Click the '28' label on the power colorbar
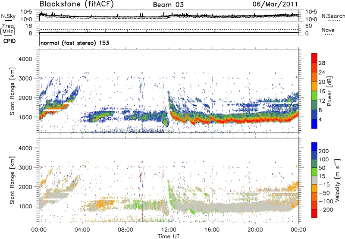This screenshot has height=239, width=345. point(322,63)
